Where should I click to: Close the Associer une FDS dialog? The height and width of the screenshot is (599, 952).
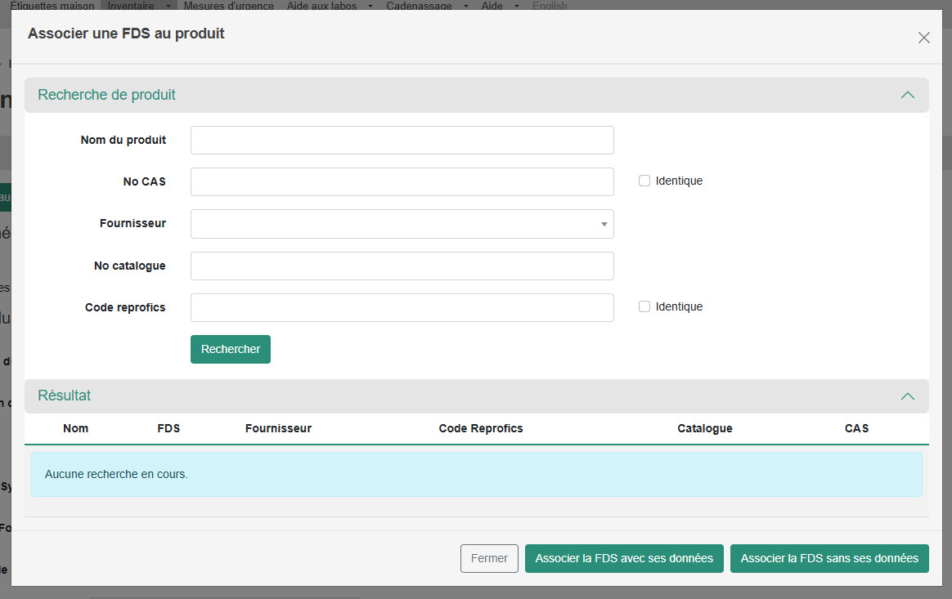pos(923,38)
